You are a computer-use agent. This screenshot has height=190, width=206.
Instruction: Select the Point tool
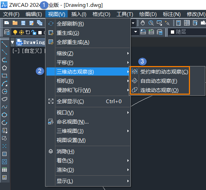4,146
